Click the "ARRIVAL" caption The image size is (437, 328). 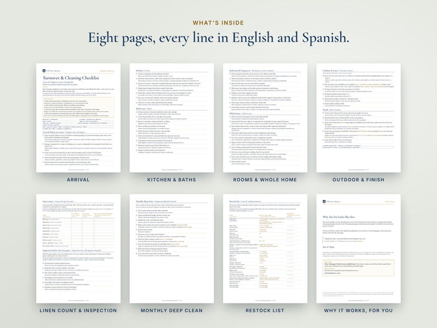click(x=78, y=180)
